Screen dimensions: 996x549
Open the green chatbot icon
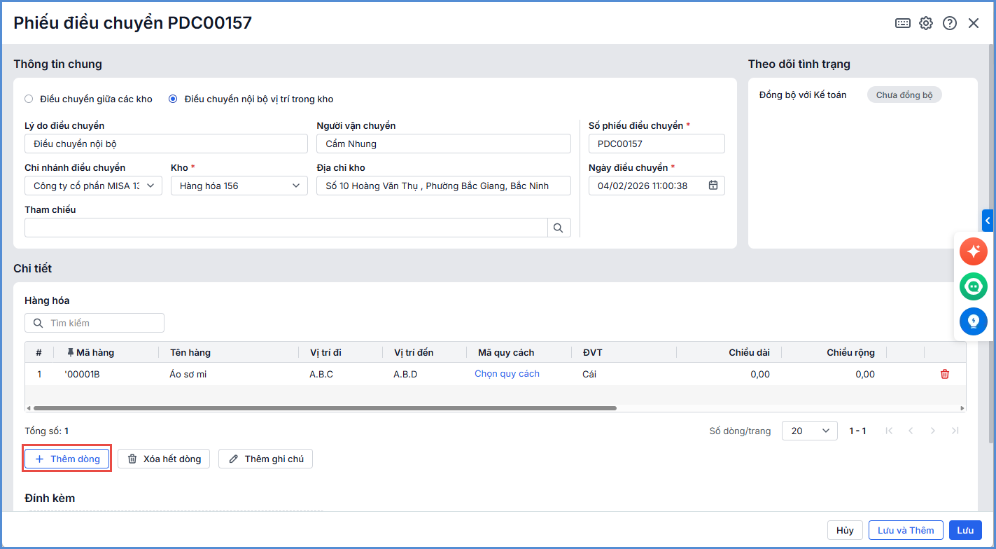(974, 286)
